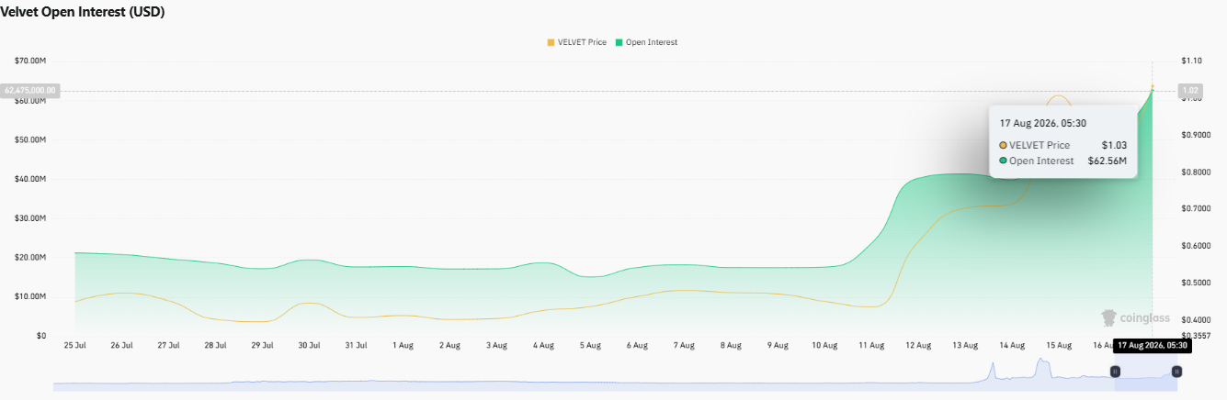Click the 3 Aug axis label

(x=496, y=346)
